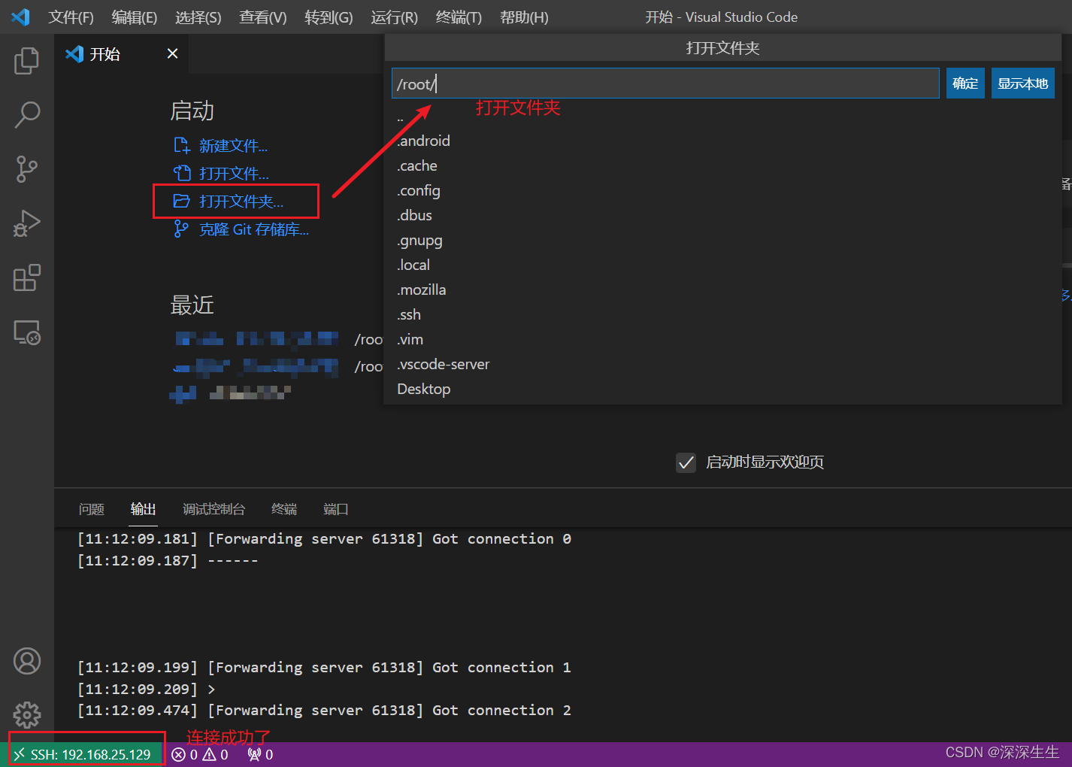Click the 确定 button

(x=965, y=83)
